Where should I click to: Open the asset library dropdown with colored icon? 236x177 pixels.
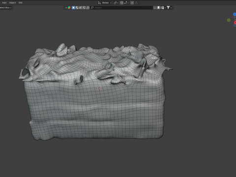click(68, 7)
